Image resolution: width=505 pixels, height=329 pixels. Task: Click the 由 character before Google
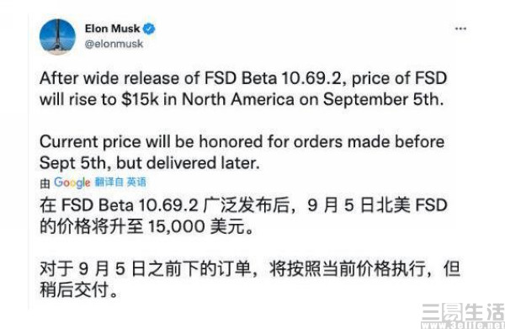click(45, 183)
